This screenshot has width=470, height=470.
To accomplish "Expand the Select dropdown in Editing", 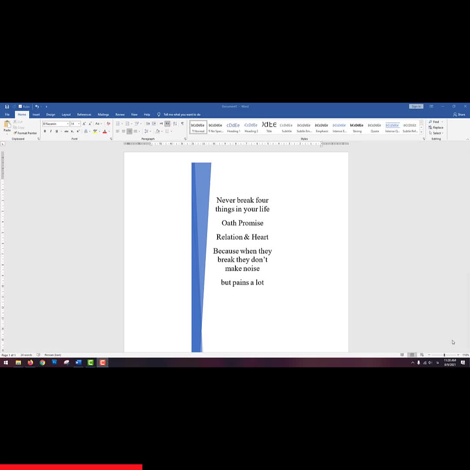I will 436,133.
